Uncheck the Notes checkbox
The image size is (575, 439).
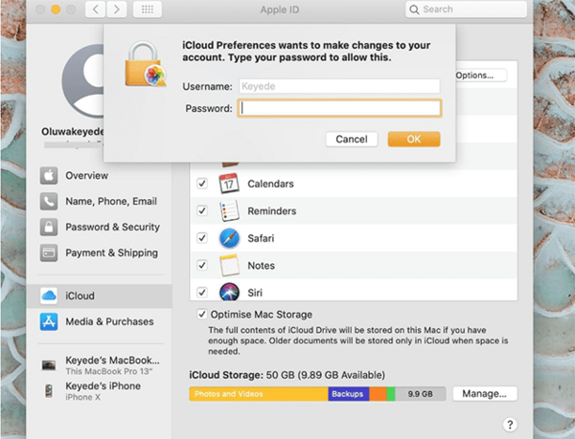tap(202, 265)
